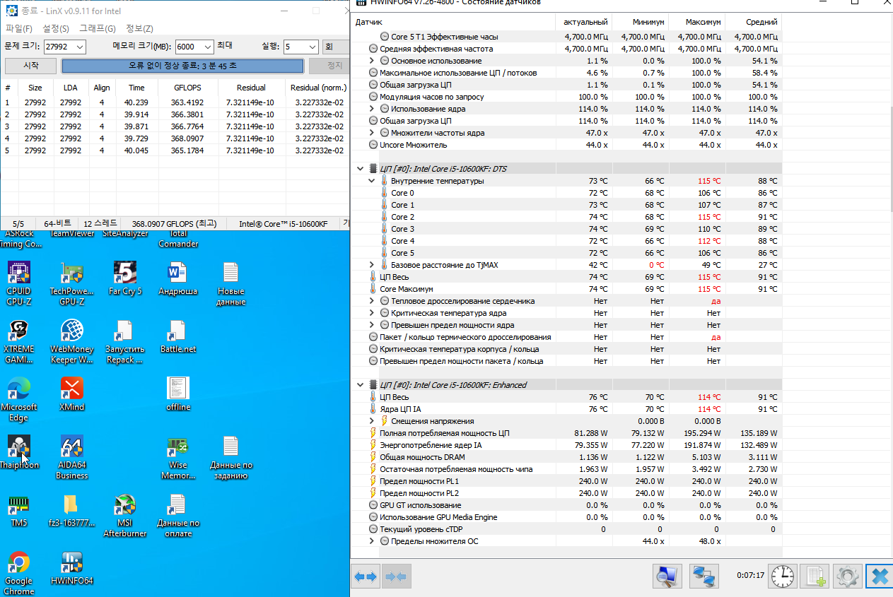Open the 설정(S) menu in LinX
This screenshot has width=893, height=597.
tap(56, 29)
